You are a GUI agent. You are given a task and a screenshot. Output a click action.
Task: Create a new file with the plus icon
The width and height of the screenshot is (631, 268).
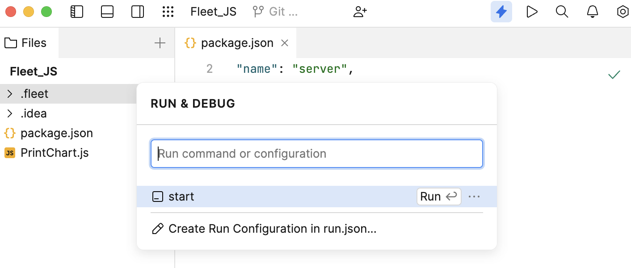(160, 42)
